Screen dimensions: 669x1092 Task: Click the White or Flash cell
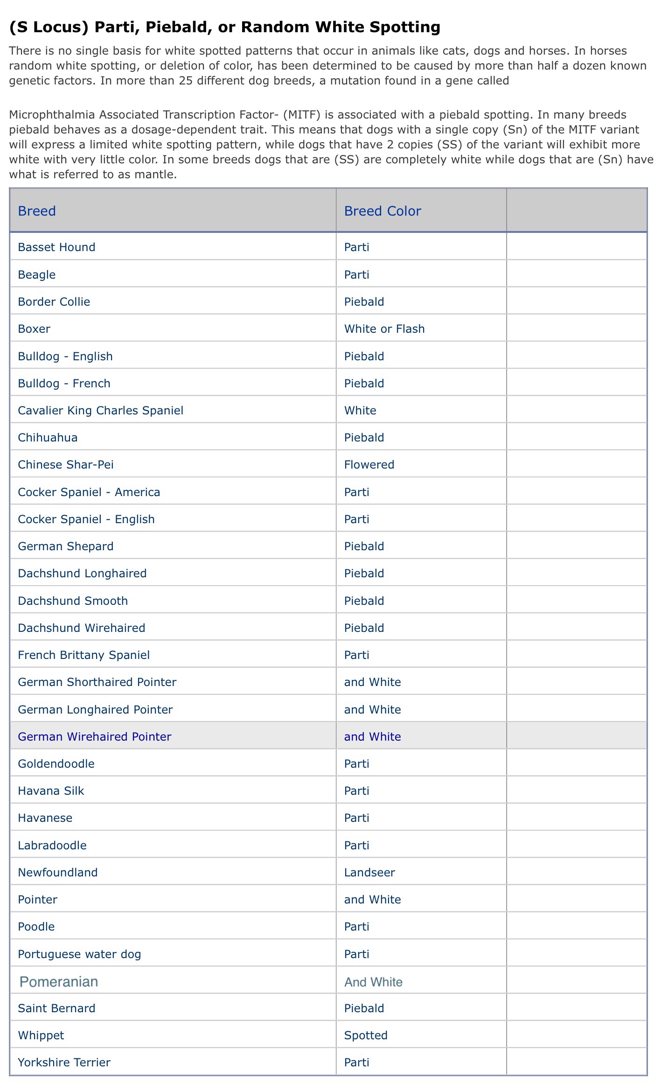384,329
